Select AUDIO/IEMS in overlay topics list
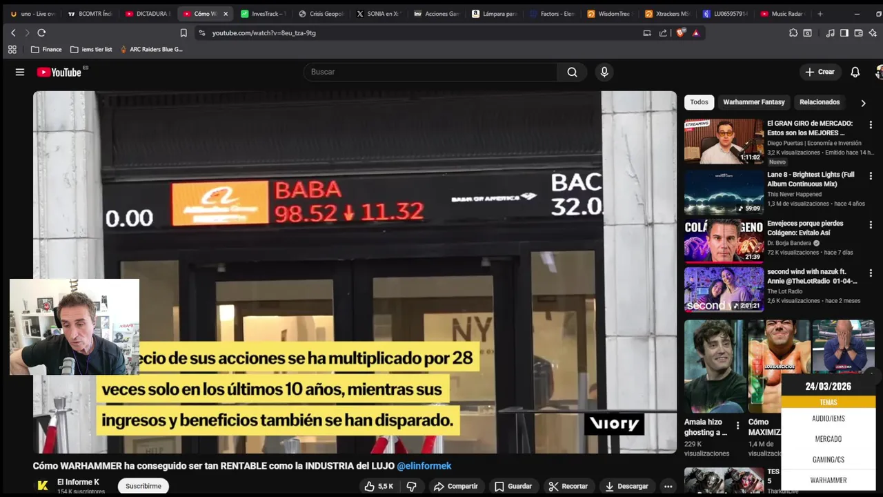The image size is (883, 497). 828,418
